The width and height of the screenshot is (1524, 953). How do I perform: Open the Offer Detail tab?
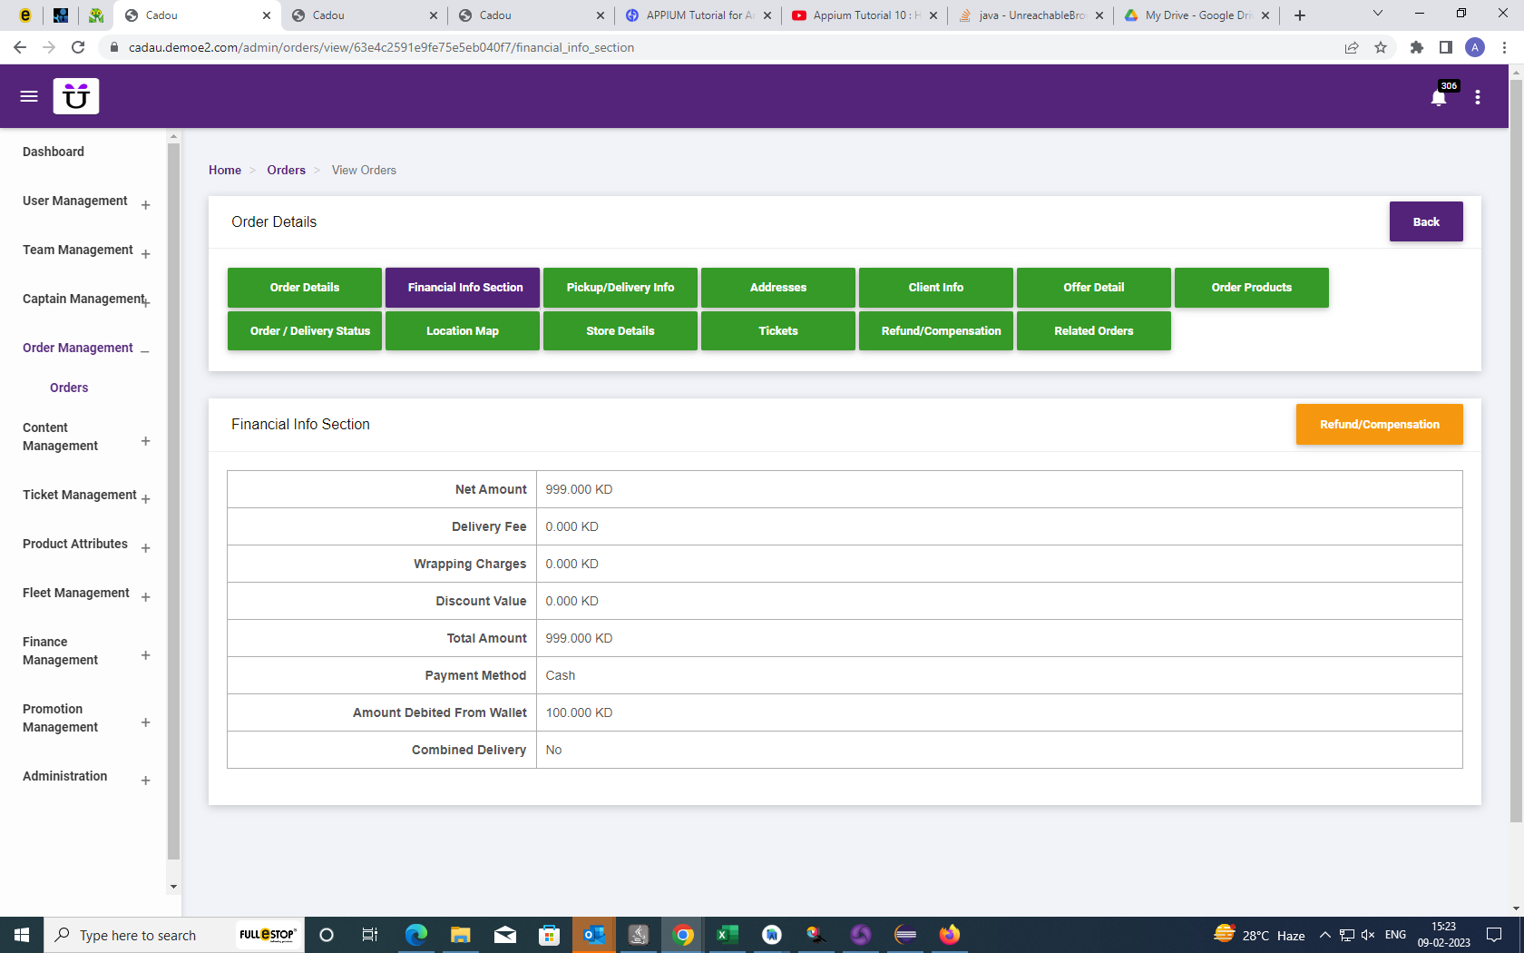pos(1094,288)
